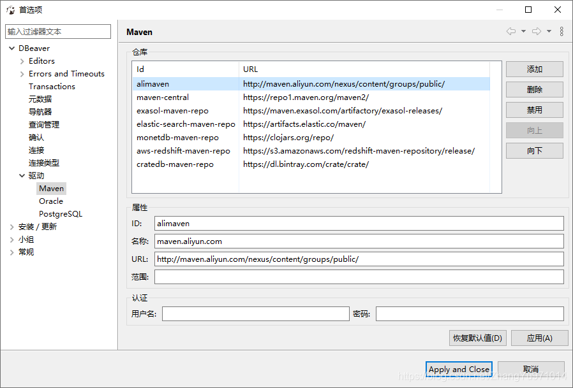Image resolution: width=573 pixels, height=388 pixels.
Task: Open the forward history dropdown arrow
Action: click(x=549, y=32)
